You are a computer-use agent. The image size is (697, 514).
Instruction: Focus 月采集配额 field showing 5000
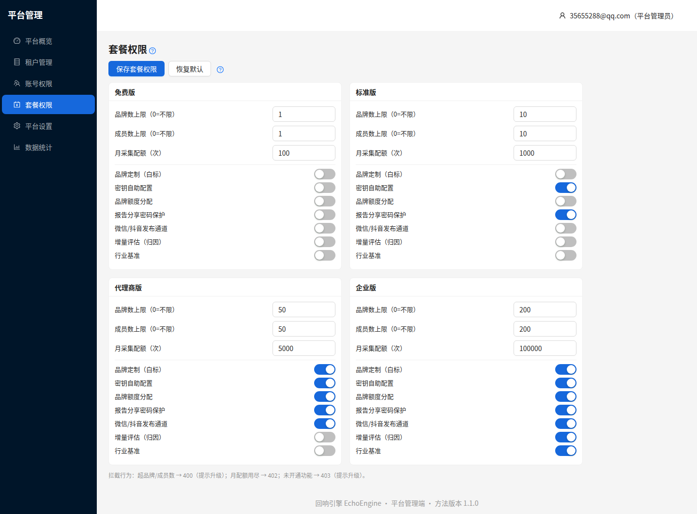click(x=304, y=348)
